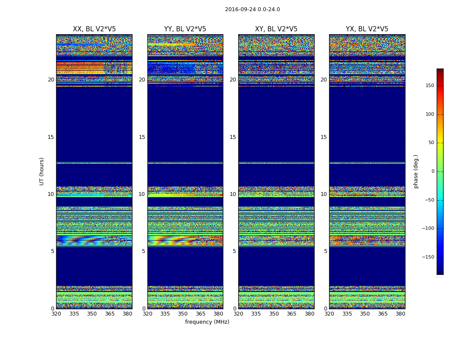
Task: Click the 'YY, BL V2*V5' panel title
Action: tap(185, 29)
